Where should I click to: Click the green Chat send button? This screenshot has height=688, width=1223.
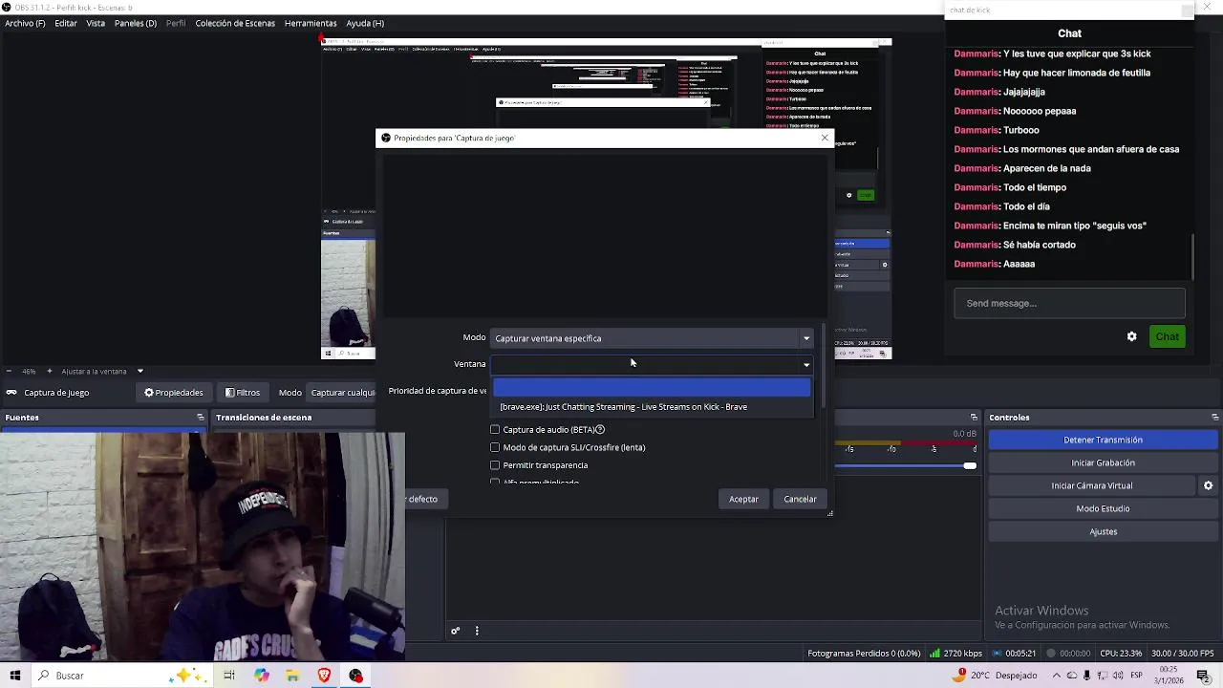(1167, 336)
